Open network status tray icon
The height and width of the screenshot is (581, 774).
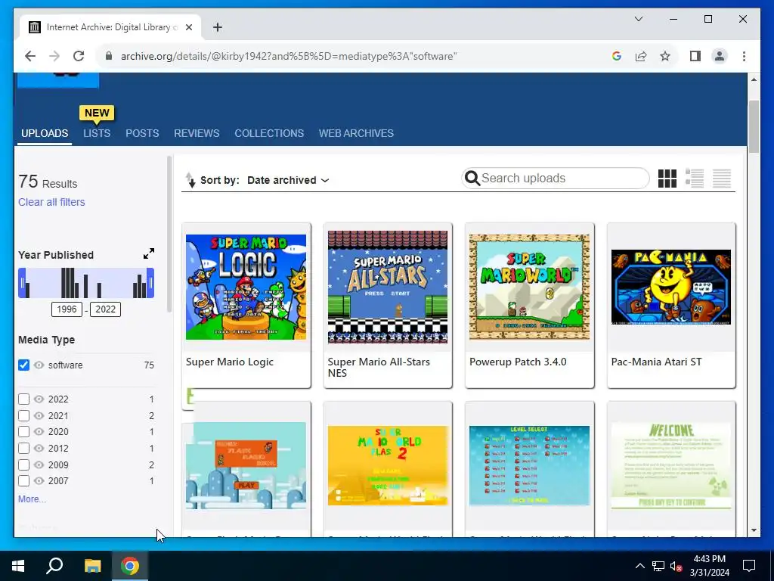[658, 566]
